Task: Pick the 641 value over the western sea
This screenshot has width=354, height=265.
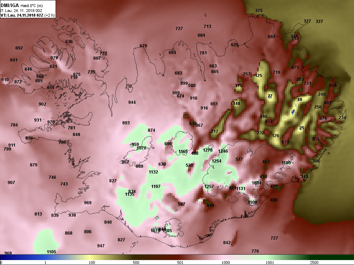Action: [x=13, y=60]
